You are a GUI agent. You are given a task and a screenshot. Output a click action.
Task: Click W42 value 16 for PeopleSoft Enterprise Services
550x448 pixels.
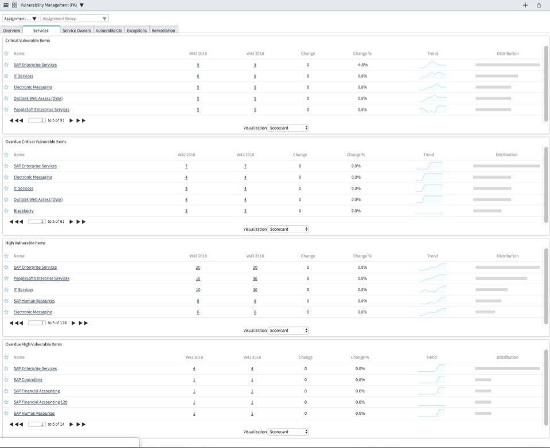(198, 278)
